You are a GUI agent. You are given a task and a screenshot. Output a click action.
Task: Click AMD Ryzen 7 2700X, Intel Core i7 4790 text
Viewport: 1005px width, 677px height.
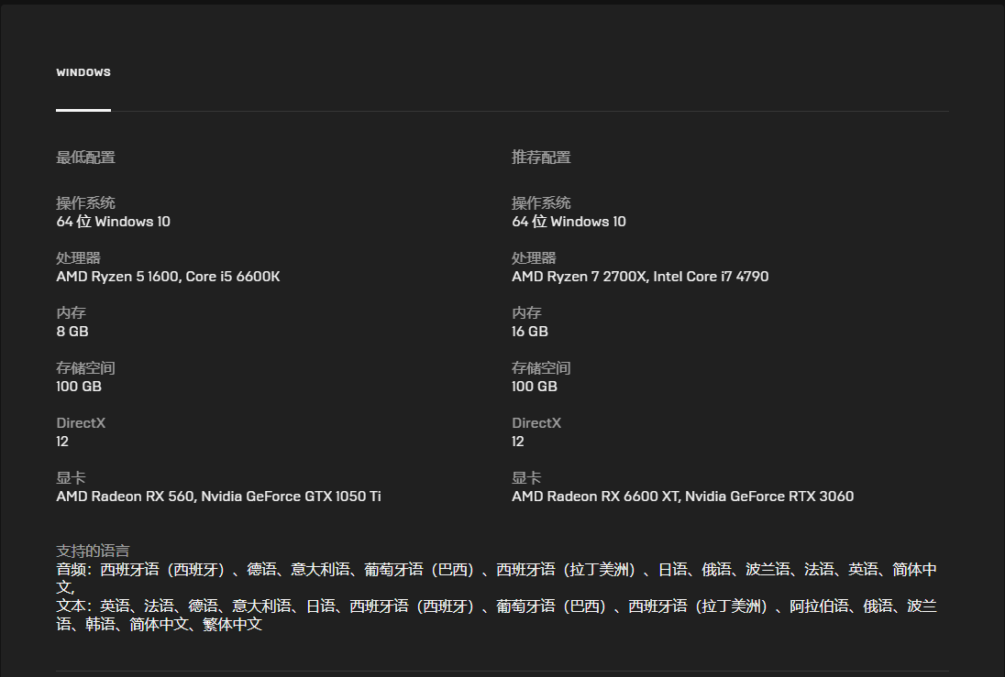[640, 277]
